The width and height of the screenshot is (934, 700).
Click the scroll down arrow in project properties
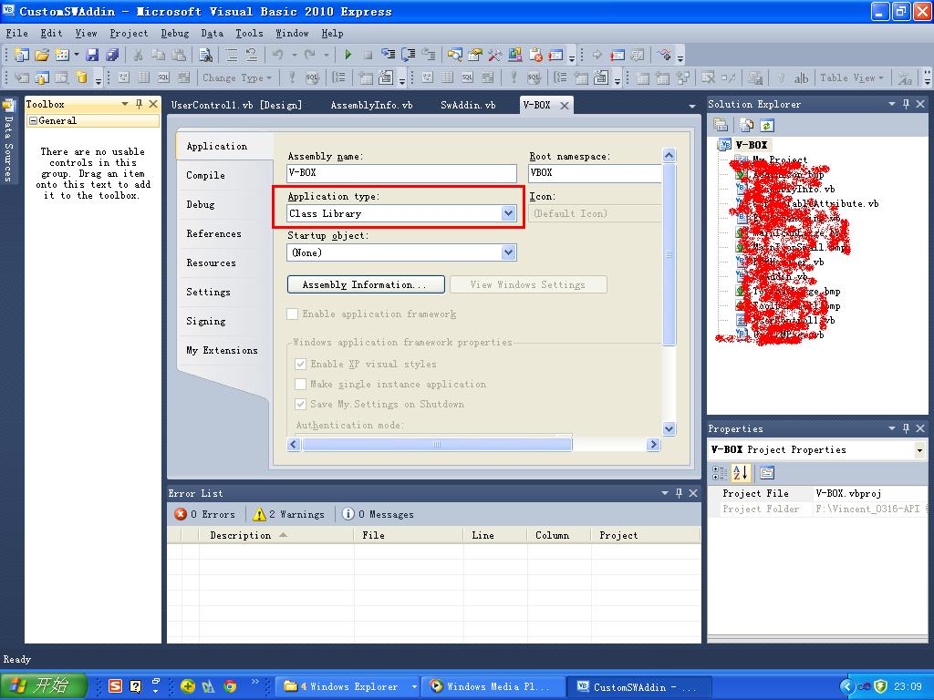[x=669, y=428]
